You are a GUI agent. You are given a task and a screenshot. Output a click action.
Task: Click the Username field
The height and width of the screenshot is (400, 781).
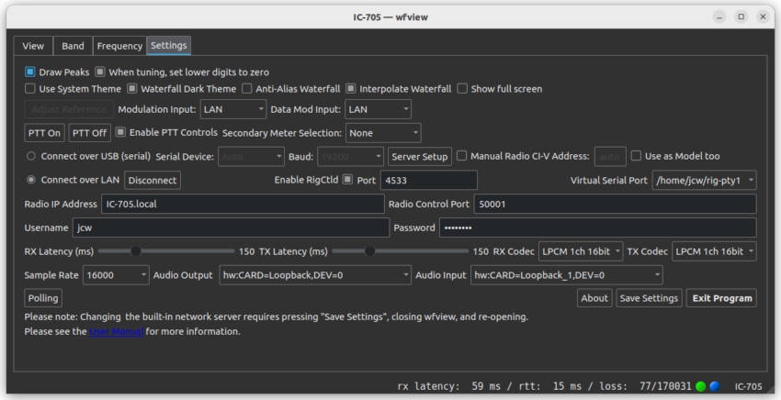pyautogui.click(x=232, y=228)
